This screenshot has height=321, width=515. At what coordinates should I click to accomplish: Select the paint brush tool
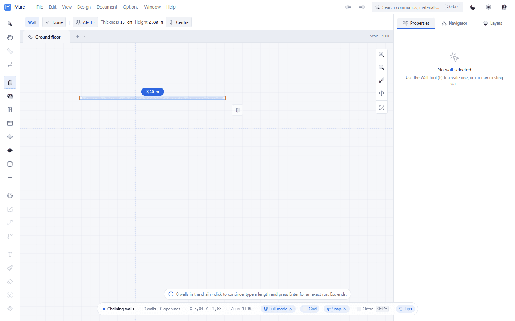10,268
